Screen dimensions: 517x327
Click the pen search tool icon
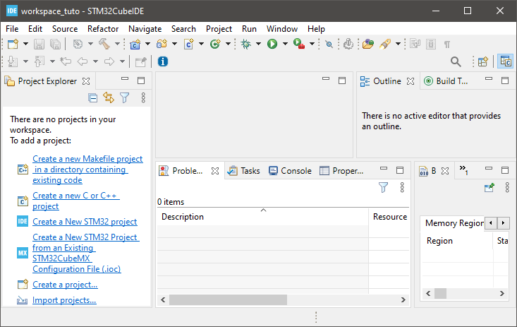[x=385, y=44]
